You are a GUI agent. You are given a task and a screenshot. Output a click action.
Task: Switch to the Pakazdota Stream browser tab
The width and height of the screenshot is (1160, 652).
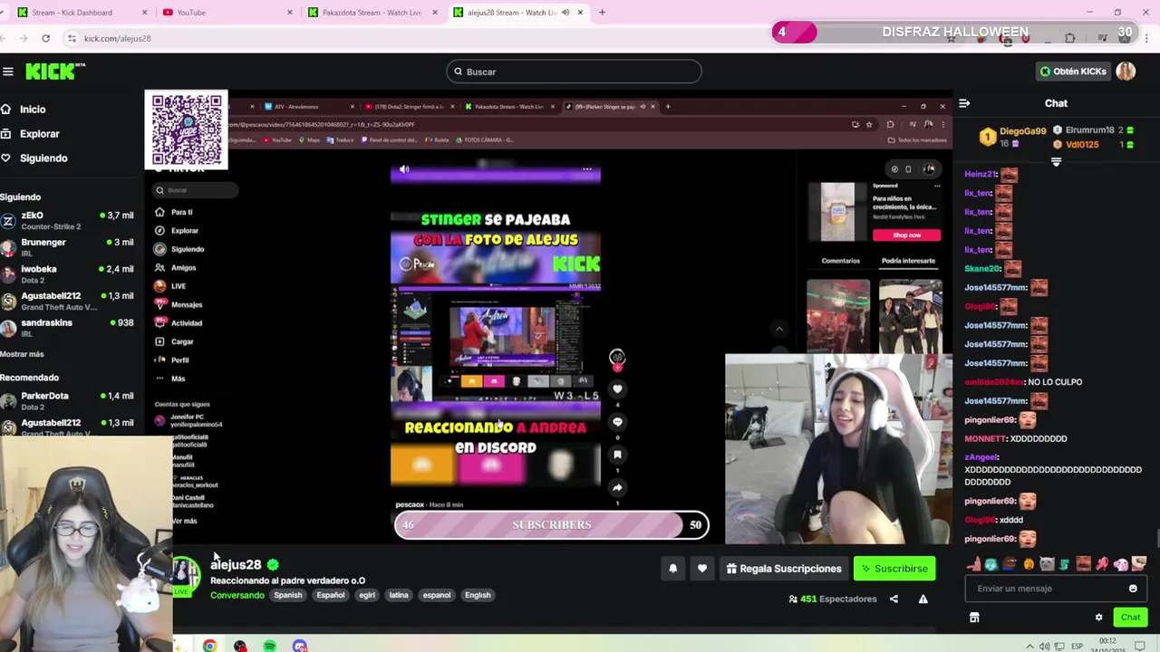pos(372,13)
